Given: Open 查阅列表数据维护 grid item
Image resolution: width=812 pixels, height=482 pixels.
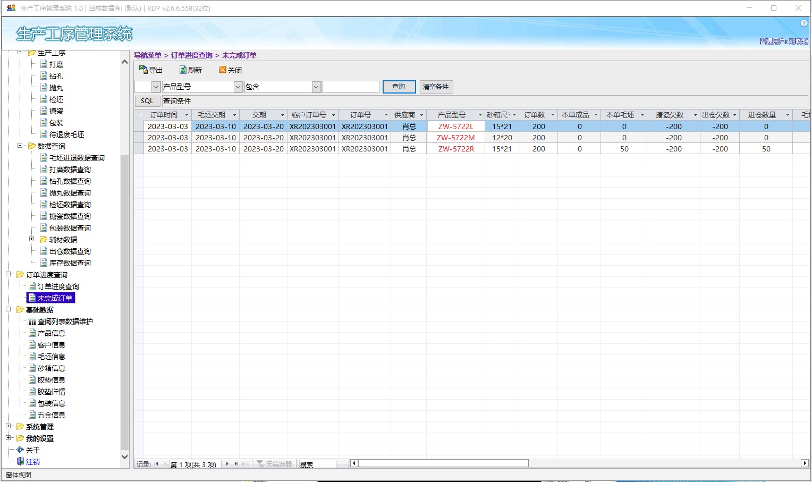Looking at the screenshot, I should point(65,322).
